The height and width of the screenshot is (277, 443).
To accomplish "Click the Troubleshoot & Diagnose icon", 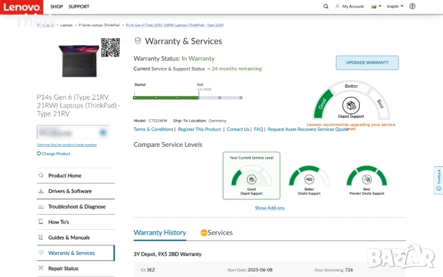I will pos(41,206).
